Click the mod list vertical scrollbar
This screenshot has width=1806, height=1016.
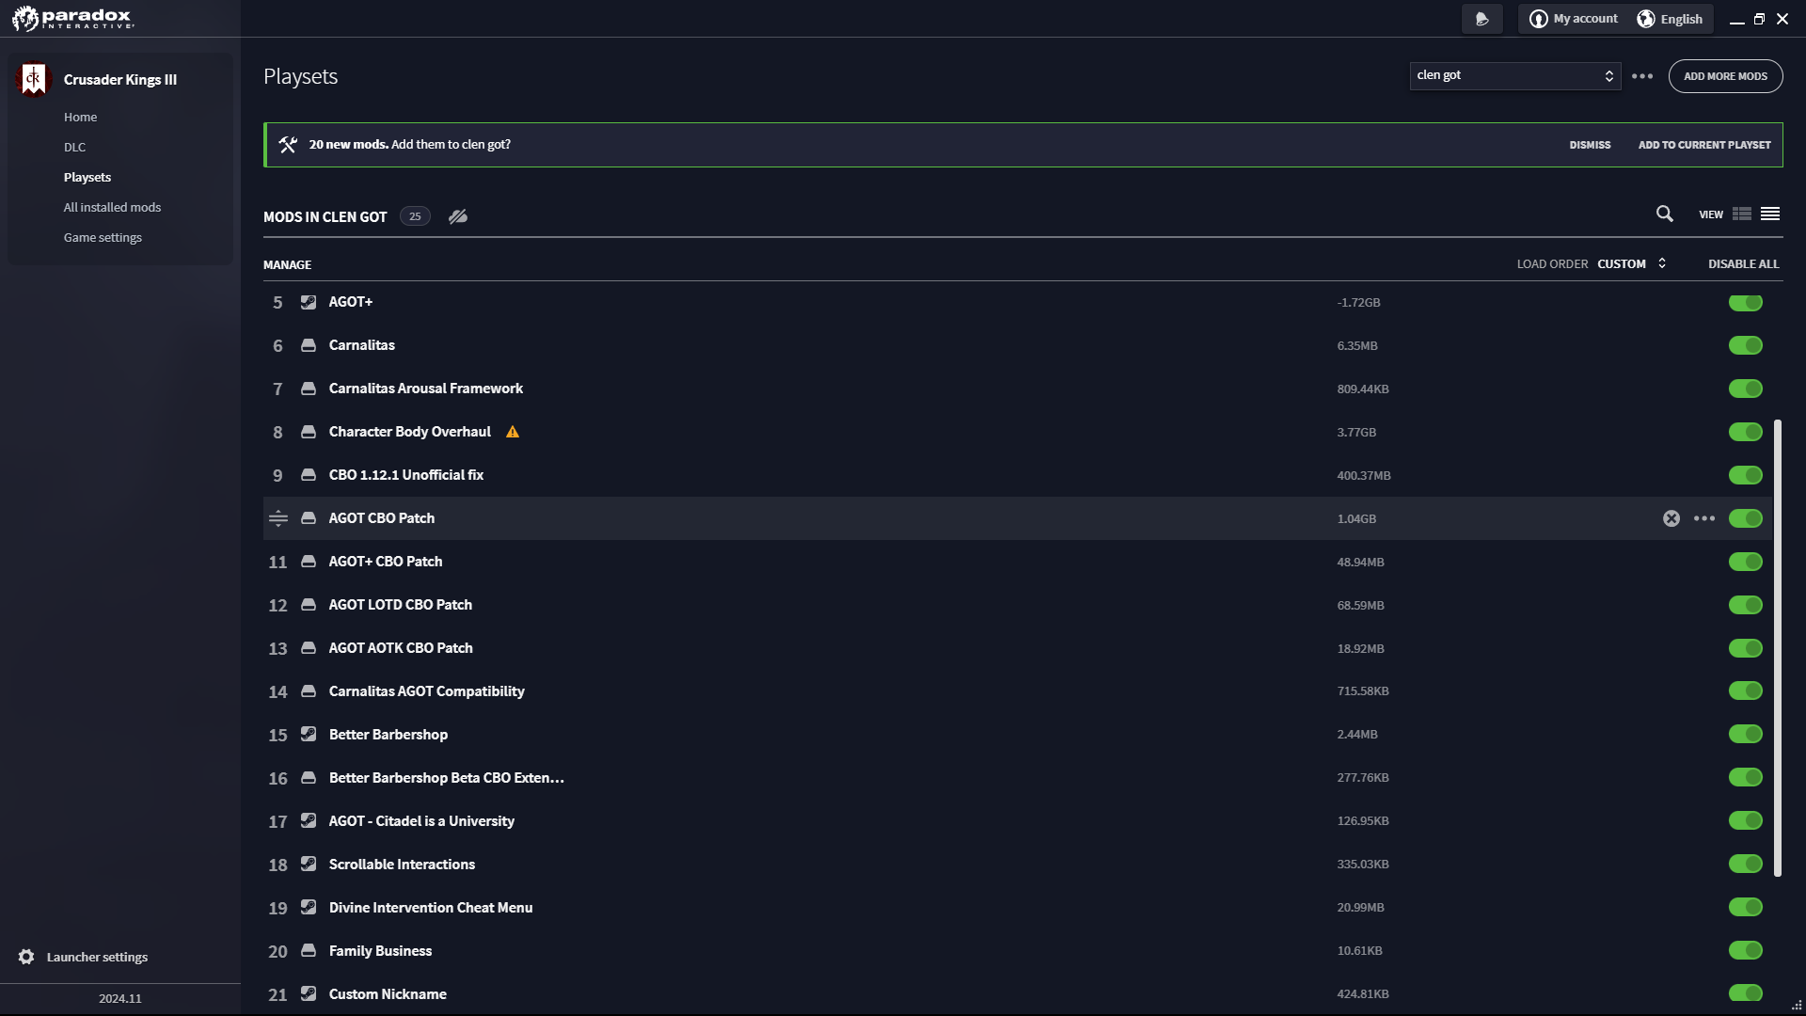(x=1778, y=648)
